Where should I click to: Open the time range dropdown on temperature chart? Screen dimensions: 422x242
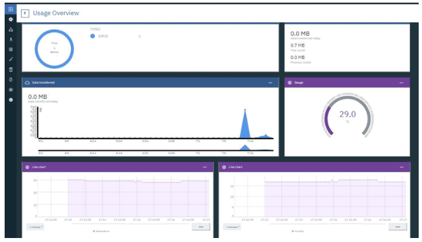(x=35, y=227)
